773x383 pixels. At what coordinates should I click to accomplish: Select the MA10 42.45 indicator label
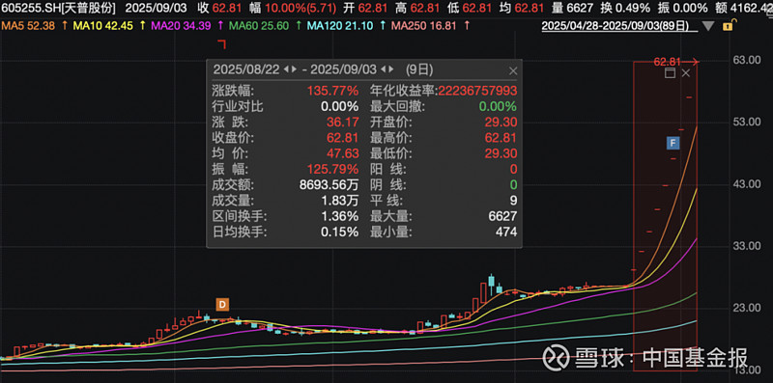tap(103, 26)
